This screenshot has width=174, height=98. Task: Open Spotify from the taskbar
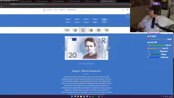(93, 96)
